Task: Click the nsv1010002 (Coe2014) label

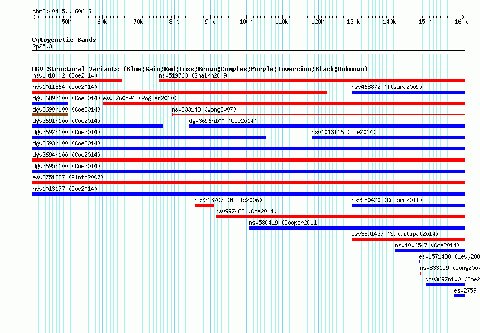Action: pyautogui.click(x=65, y=75)
